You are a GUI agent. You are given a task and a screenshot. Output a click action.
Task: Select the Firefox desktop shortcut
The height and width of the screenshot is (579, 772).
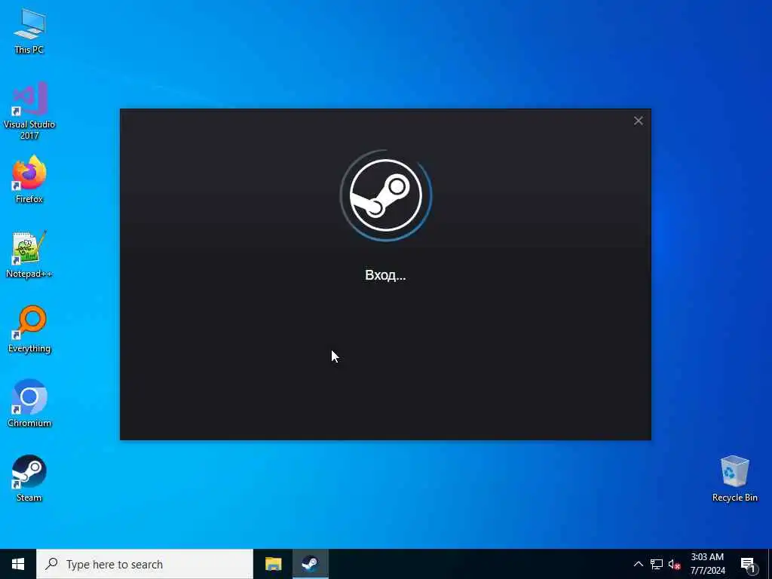29,179
